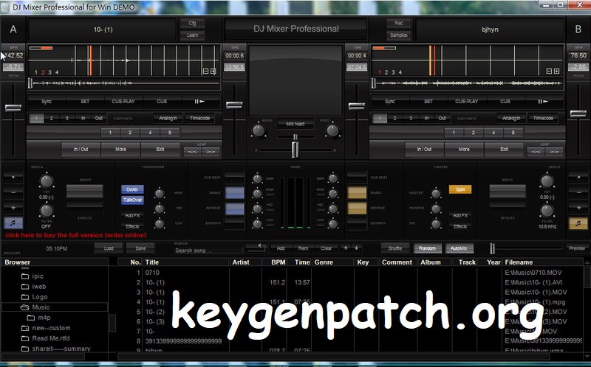Toggle microphone OnAir button
This screenshot has height=367, width=591.
tap(133, 189)
